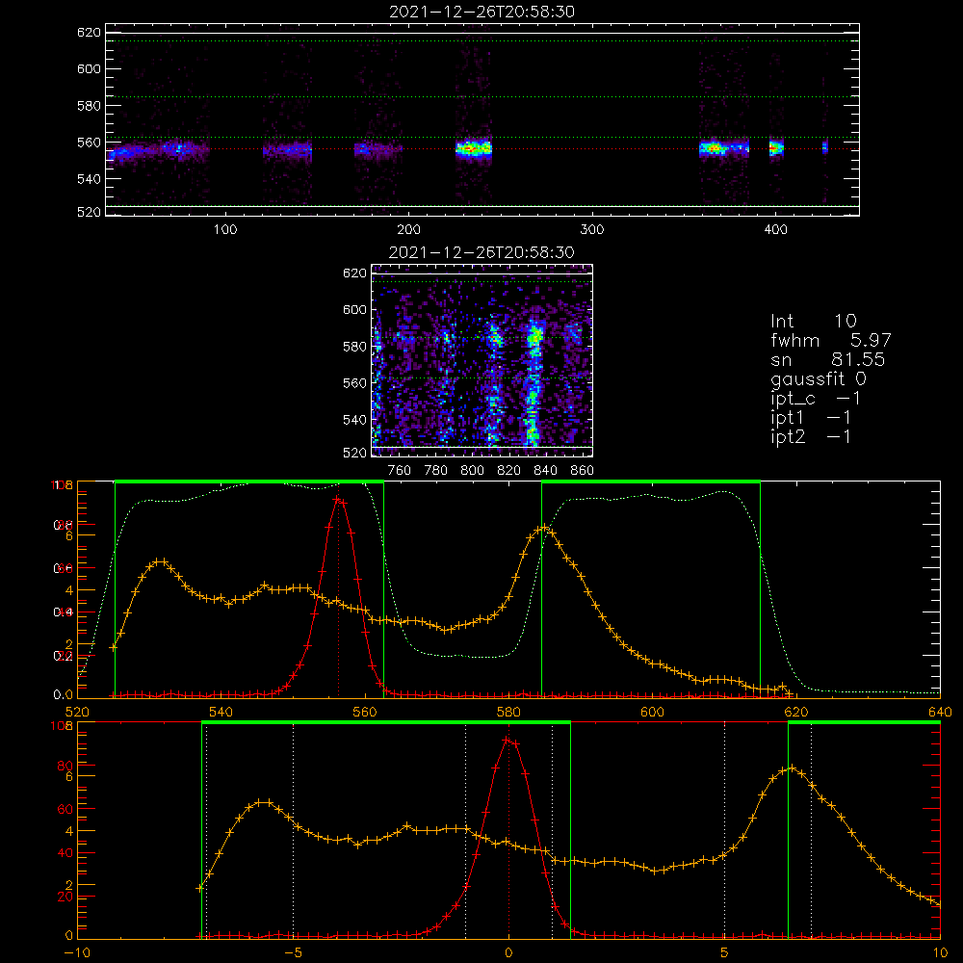
Task: Click x-axis label 10 of bottom plot
Action: tap(940, 952)
